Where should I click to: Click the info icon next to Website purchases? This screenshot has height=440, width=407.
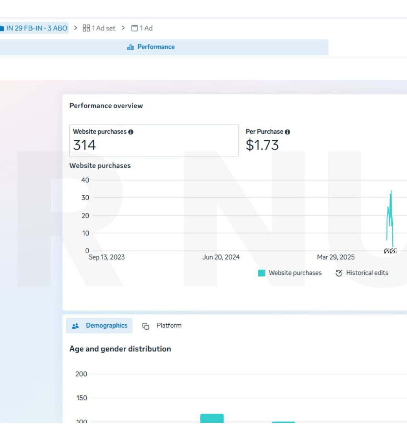pos(131,132)
